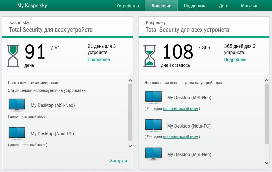This screenshot has width=272, height=172.
Task: Select bottom My Desktop (MSI-Neo) in right card
Action: click(189, 154)
